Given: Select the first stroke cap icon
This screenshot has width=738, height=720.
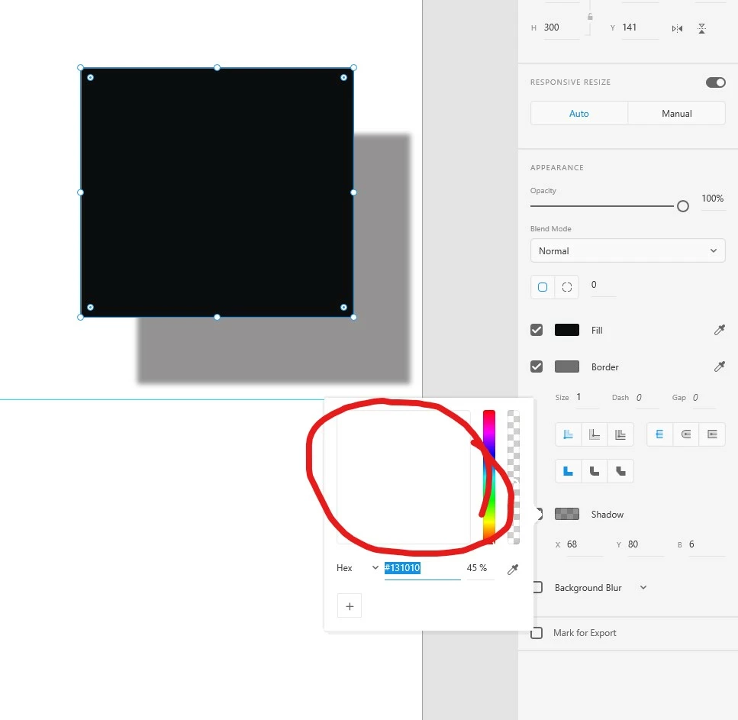Looking at the screenshot, I should (x=659, y=434).
